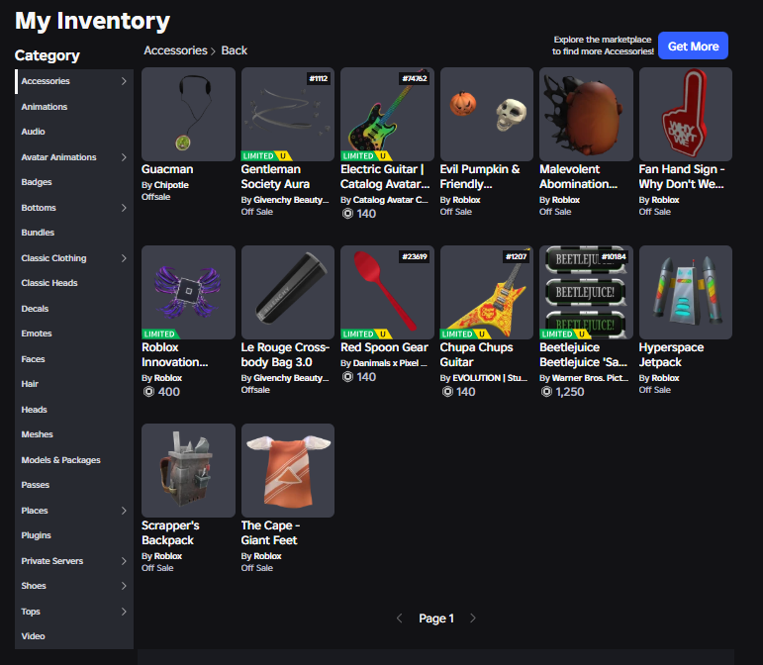
Task: Select the Badges category
Action: (x=74, y=182)
